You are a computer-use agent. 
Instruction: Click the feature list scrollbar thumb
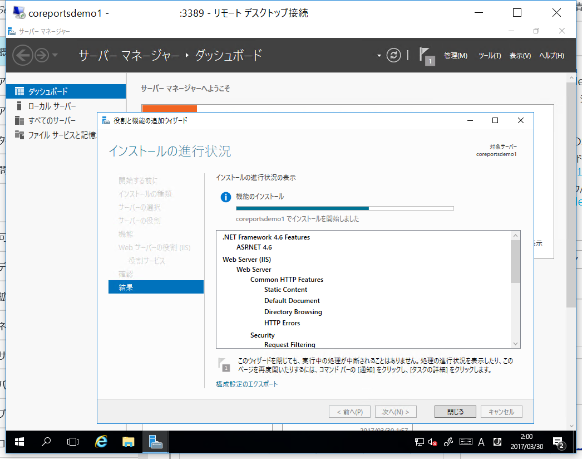tap(515, 261)
